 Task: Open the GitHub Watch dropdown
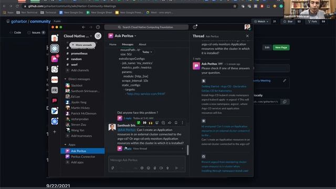click(x=261, y=22)
